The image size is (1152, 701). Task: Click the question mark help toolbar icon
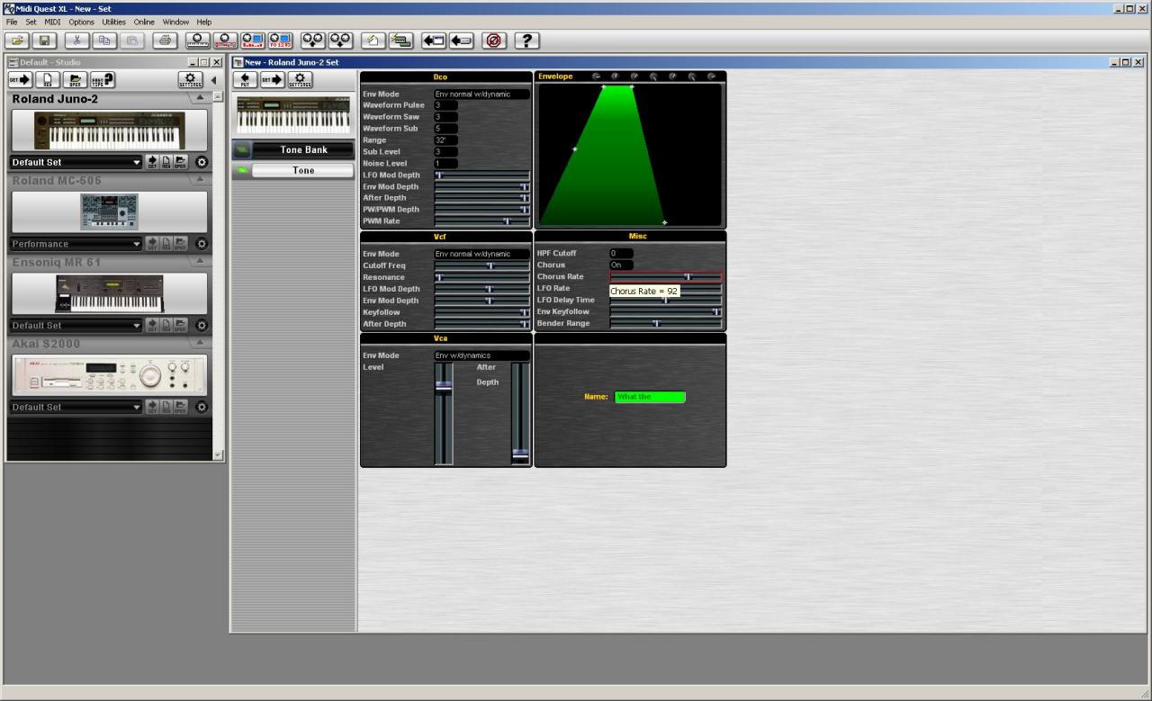coord(526,40)
